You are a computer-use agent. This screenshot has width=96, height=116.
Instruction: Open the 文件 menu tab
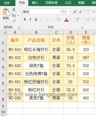coord(7,3)
